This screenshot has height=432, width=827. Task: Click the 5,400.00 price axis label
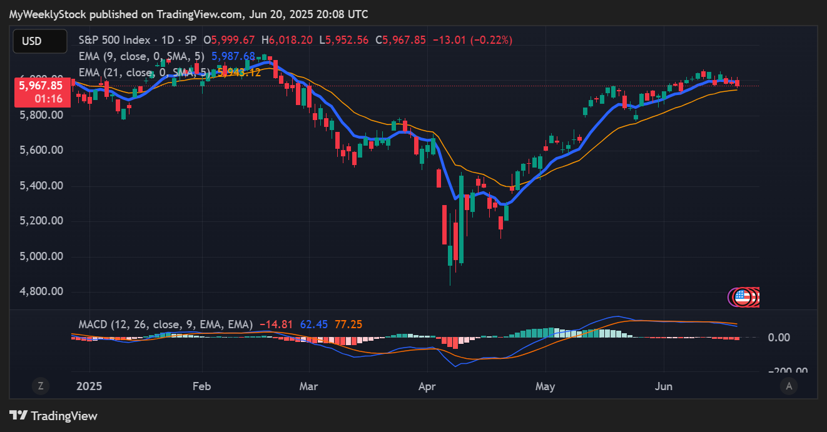[41, 186]
